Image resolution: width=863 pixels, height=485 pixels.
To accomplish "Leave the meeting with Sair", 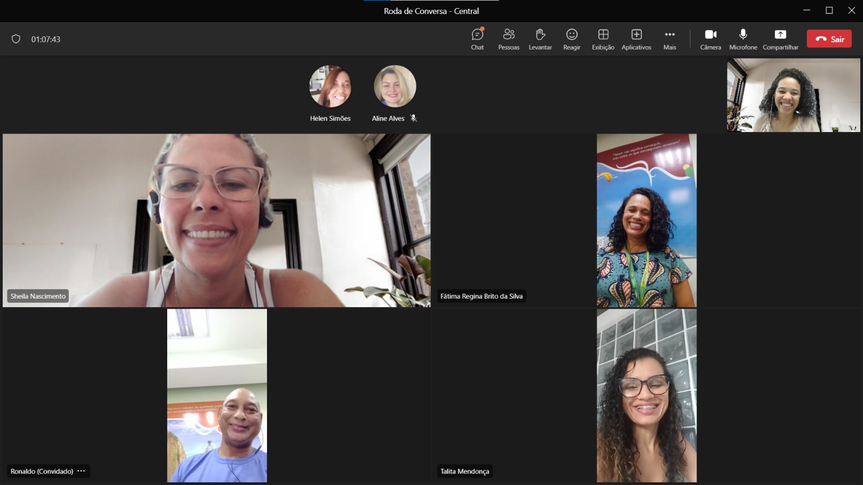I will click(x=829, y=39).
